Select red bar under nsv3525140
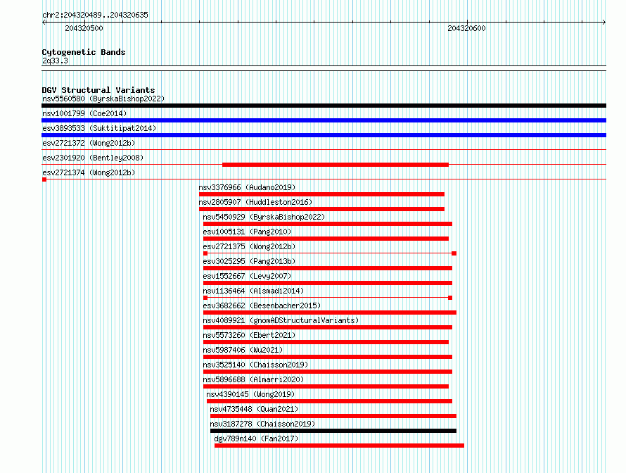 (x=328, y=372)
